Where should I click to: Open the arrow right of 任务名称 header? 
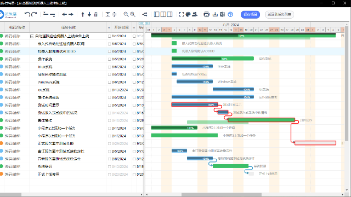click(x=109, y=27)
